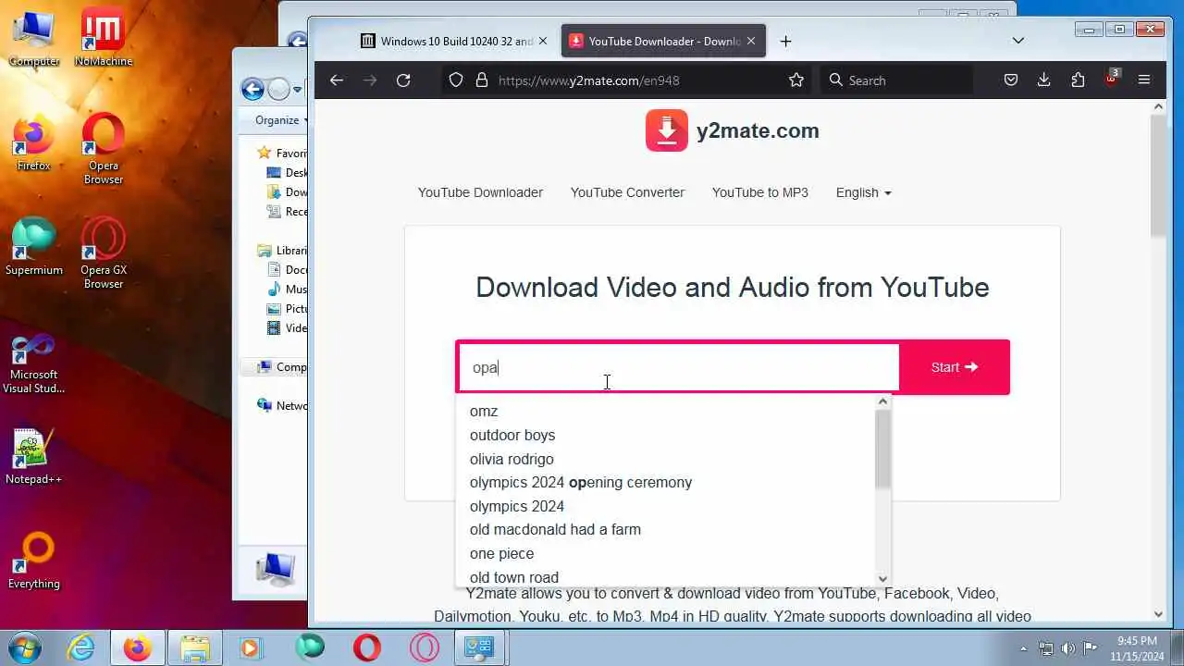Viewport: 1184px width, 666px height.
Task: Click the taskbar clock showing 9:45 PM
Action: tap(1137, 647)
